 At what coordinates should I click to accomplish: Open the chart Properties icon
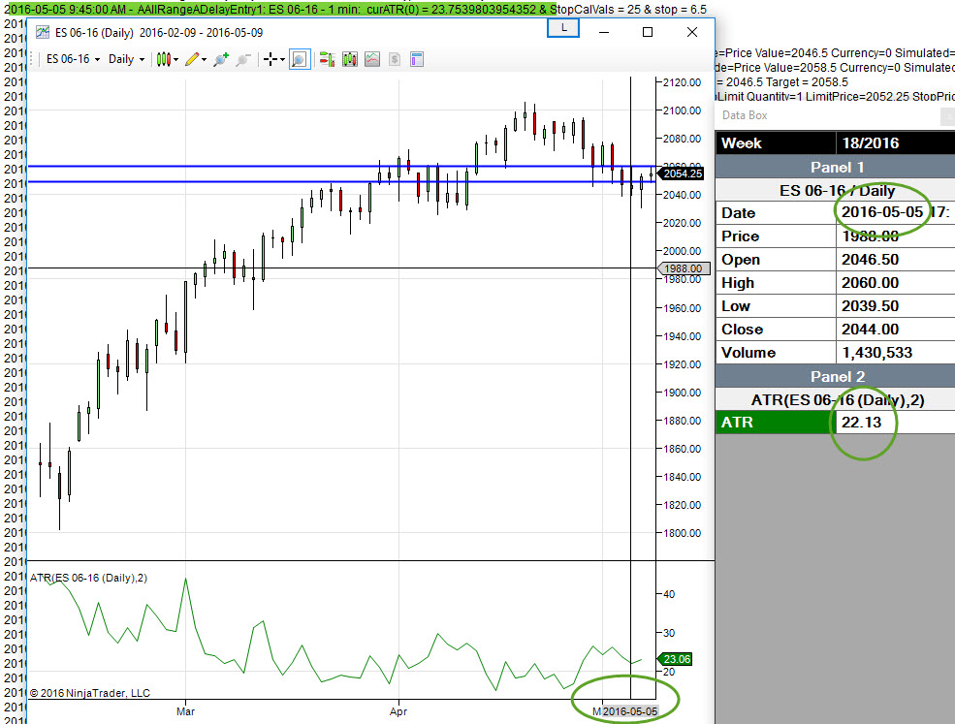[417, 59]
